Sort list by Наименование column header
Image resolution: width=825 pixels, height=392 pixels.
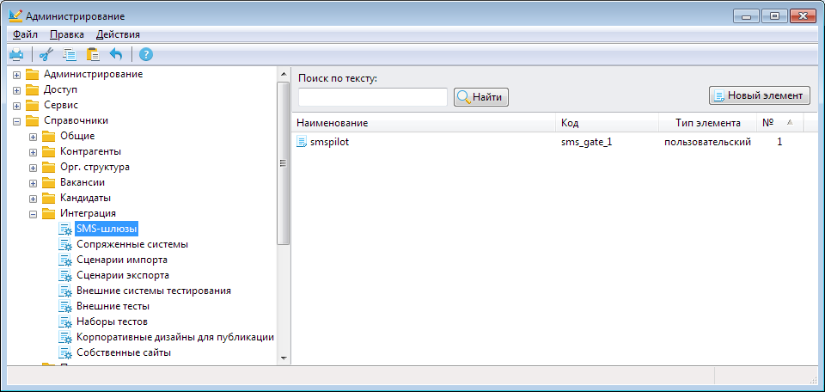pos(423,123)
